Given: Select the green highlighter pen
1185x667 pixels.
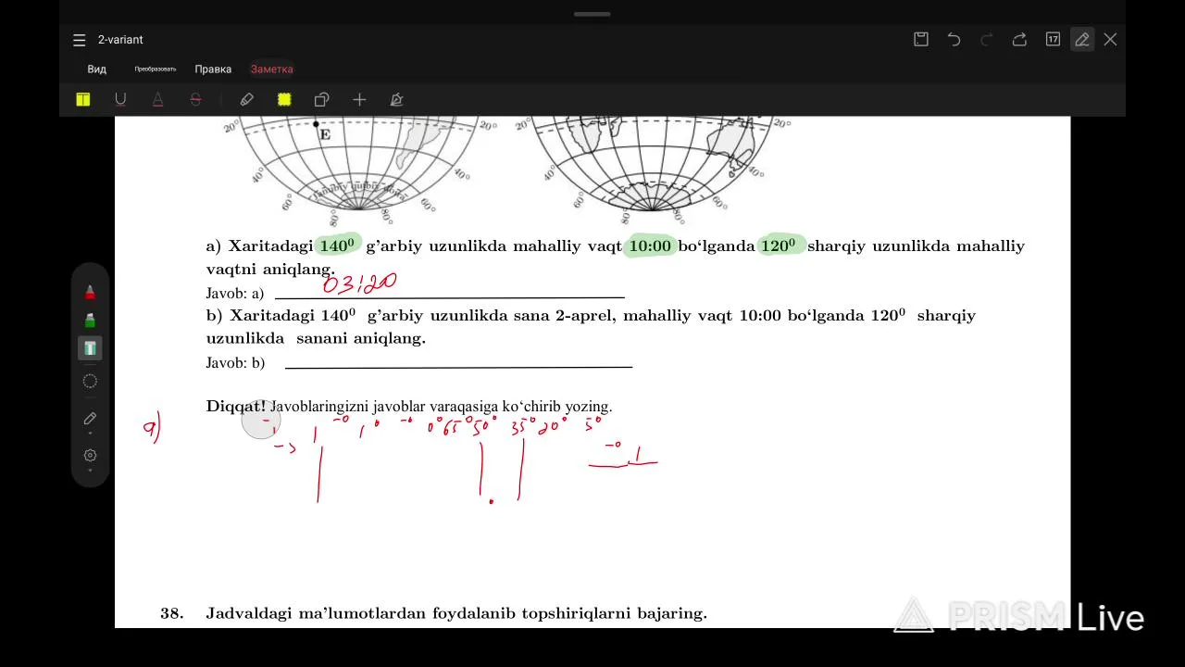Looking at the screenshot, I should point(90,321).
